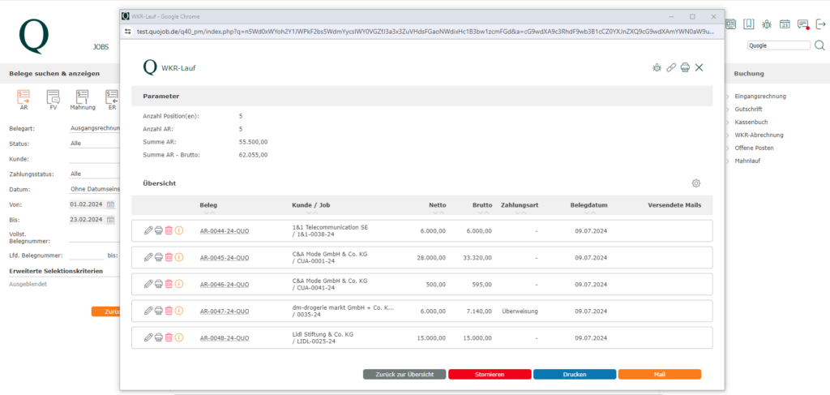Delete row AR-0044-24-QUO with trash icon
Screen dimensions: 830x395
[169, 230]
